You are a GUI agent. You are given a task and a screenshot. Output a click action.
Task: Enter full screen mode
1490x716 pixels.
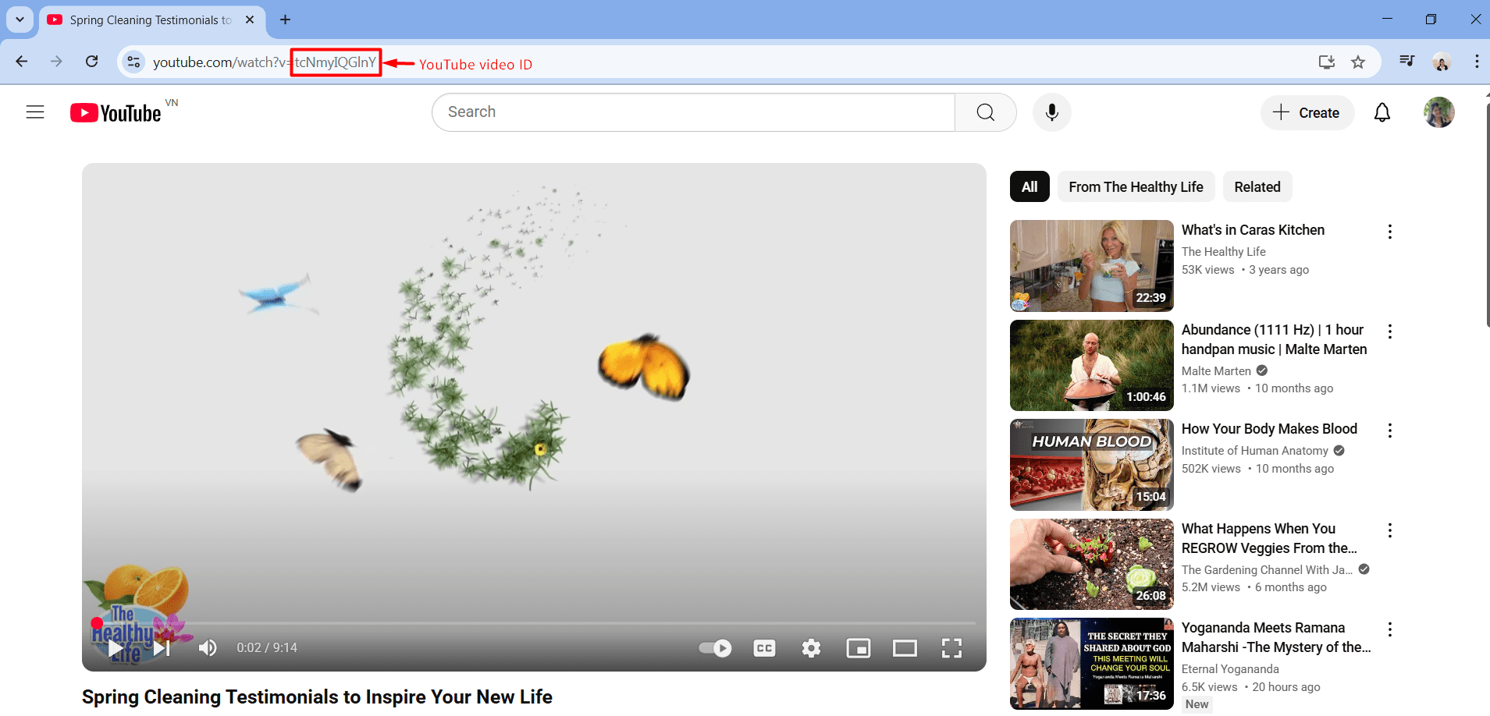tap(951, 648)
